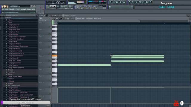Click the question mark help icon

pos(150,2)
